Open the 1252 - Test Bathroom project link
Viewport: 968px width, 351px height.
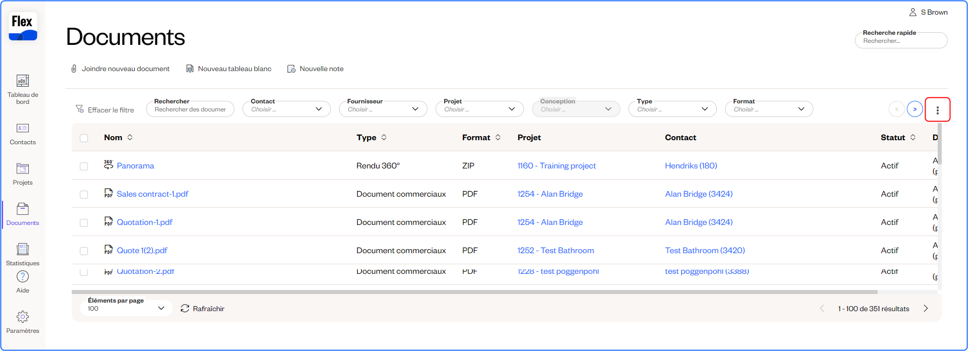(555, 251)
